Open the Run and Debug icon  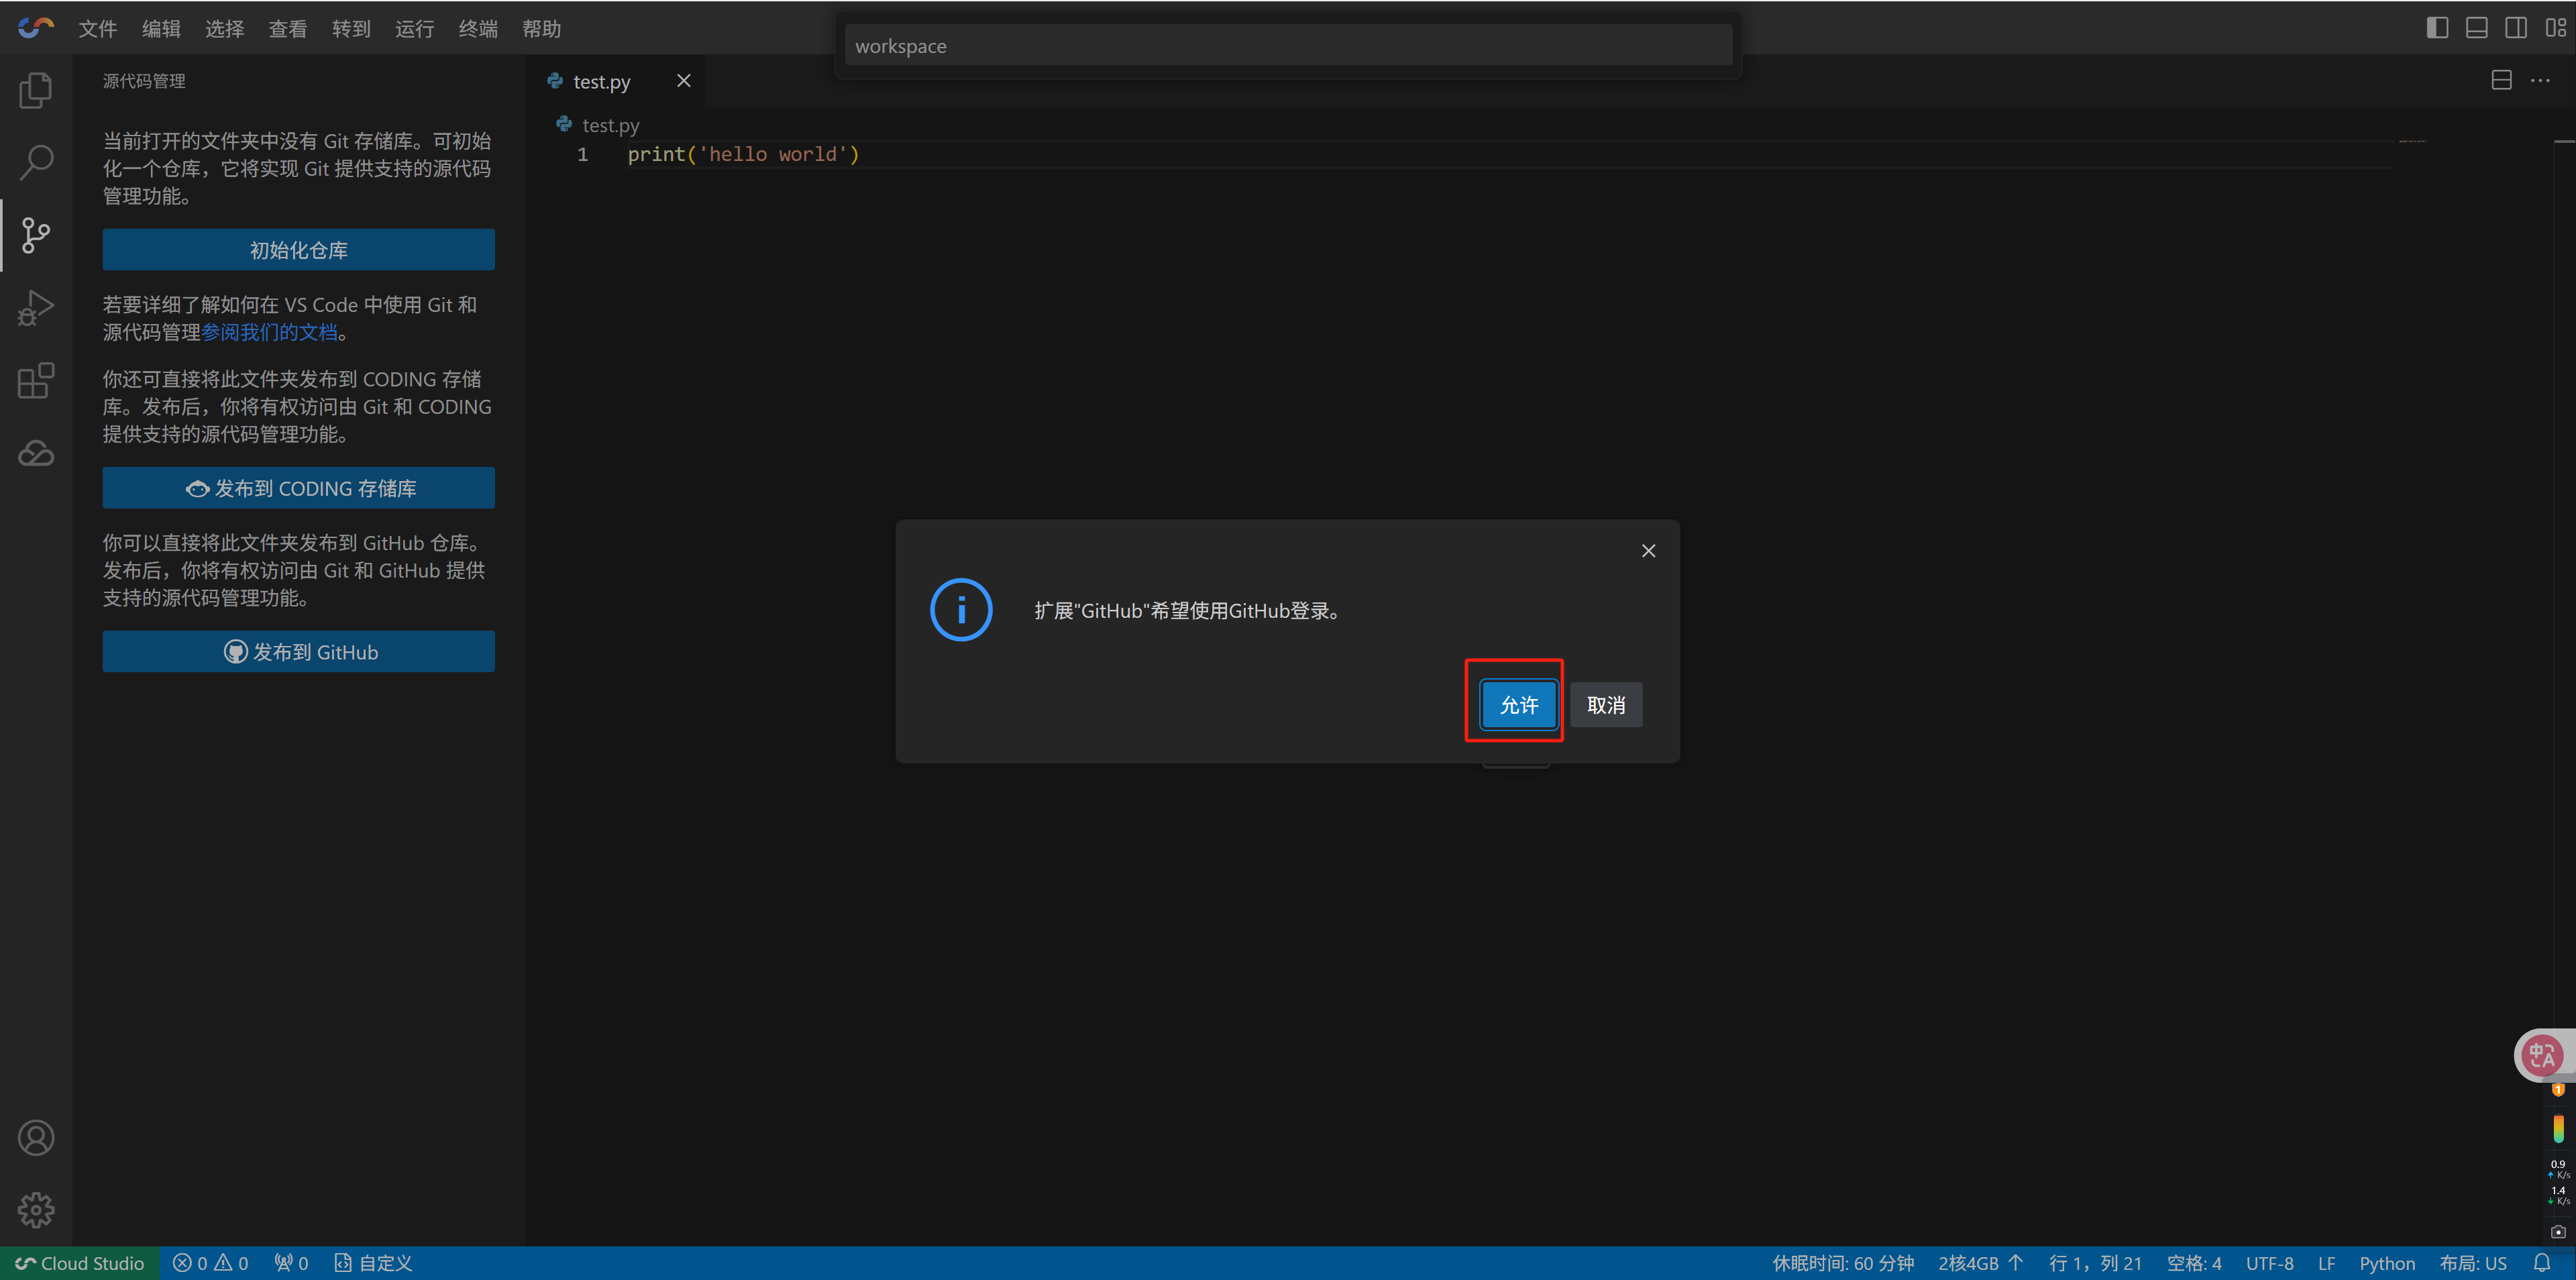coord(36,308)
